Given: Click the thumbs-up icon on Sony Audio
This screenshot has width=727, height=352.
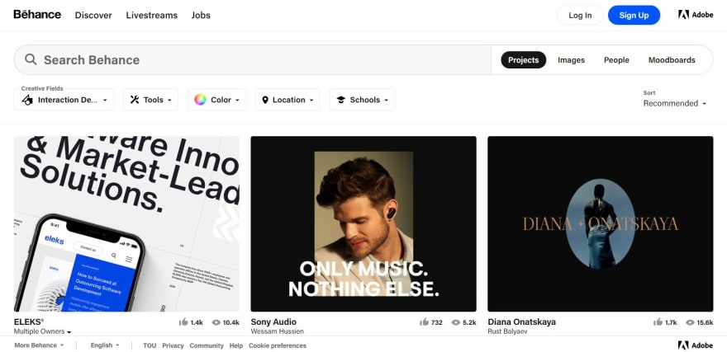Looking at the screenshot, I should click(424, 322).
